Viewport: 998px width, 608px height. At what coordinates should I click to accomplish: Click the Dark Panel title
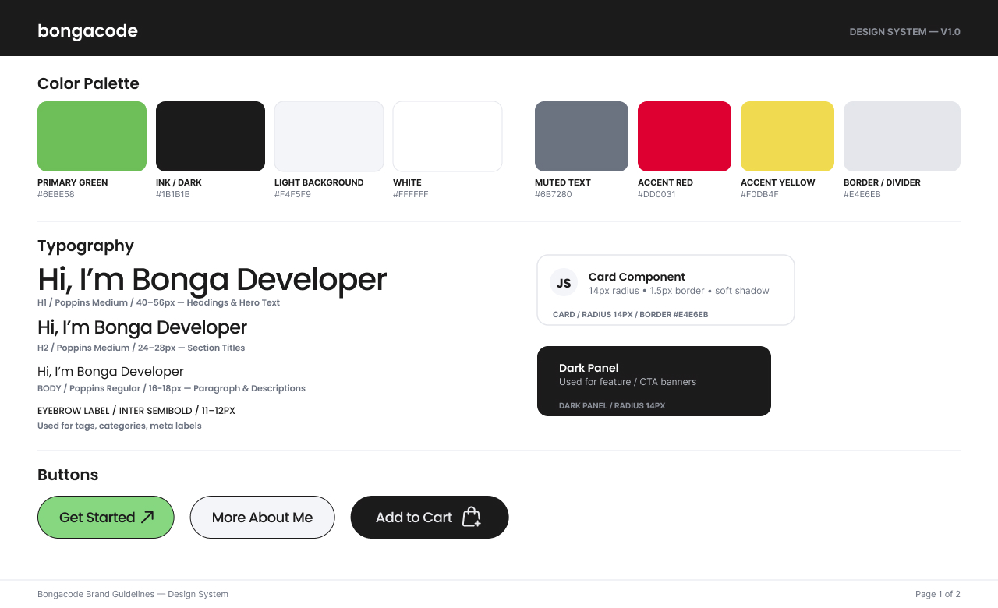click(x=589, y=368)
